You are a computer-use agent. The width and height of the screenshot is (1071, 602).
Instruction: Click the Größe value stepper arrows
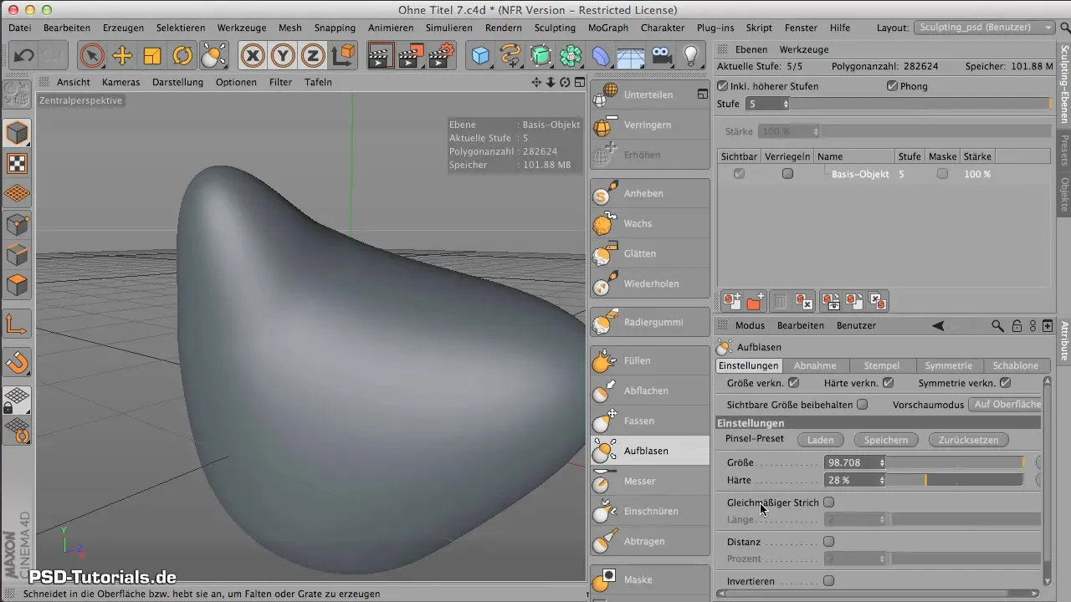coord(882,462)
